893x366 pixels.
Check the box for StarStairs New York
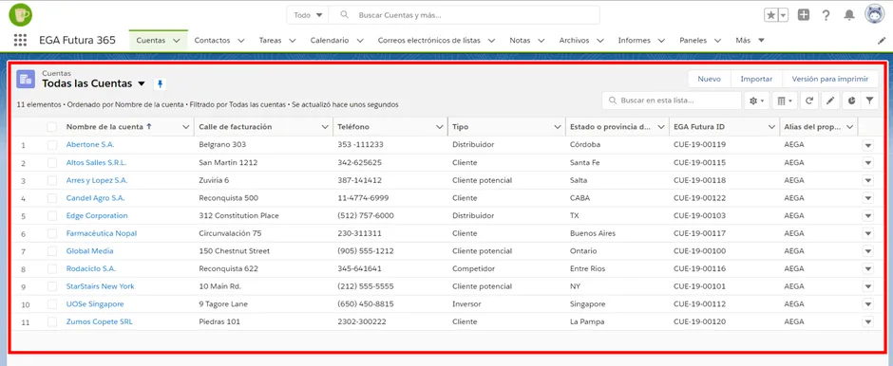[x=52, y=286]
